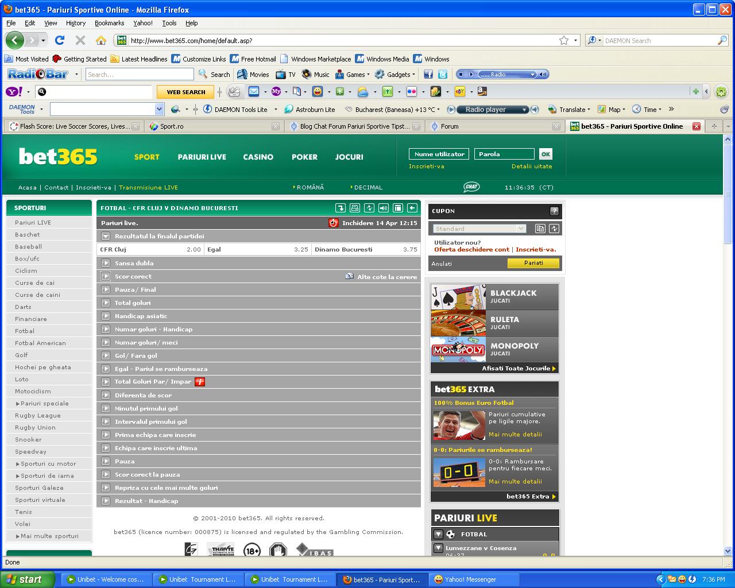Click the back arrow icon in the match header

click(412, 208)
